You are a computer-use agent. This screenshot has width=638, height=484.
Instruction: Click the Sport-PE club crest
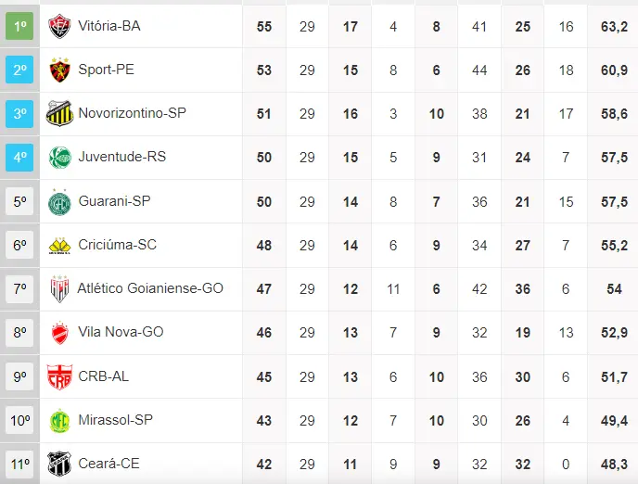pos(60,70)
